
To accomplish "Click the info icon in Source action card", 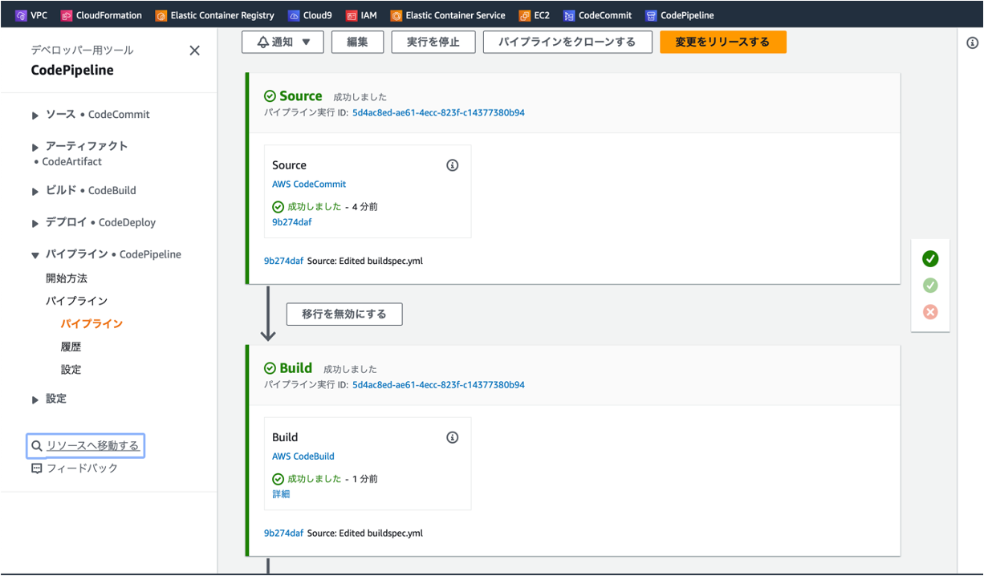I will coord(452,165).
